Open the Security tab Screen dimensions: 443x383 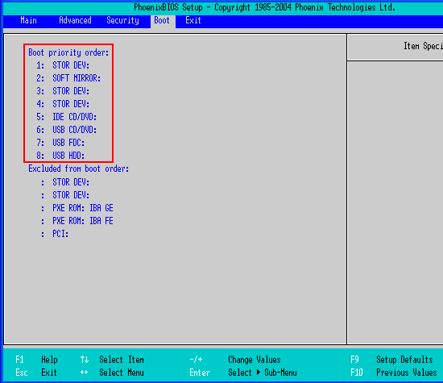pos(122,20)
